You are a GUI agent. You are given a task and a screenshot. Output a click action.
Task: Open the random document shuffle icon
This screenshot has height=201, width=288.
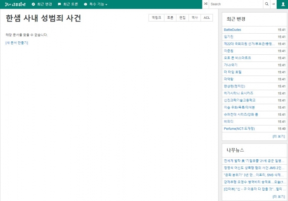point(206,4)
